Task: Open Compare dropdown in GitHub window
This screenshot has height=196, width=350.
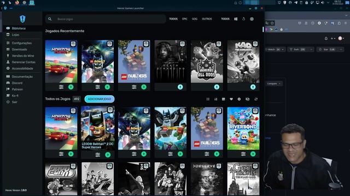Action: (x=273, y=83)
